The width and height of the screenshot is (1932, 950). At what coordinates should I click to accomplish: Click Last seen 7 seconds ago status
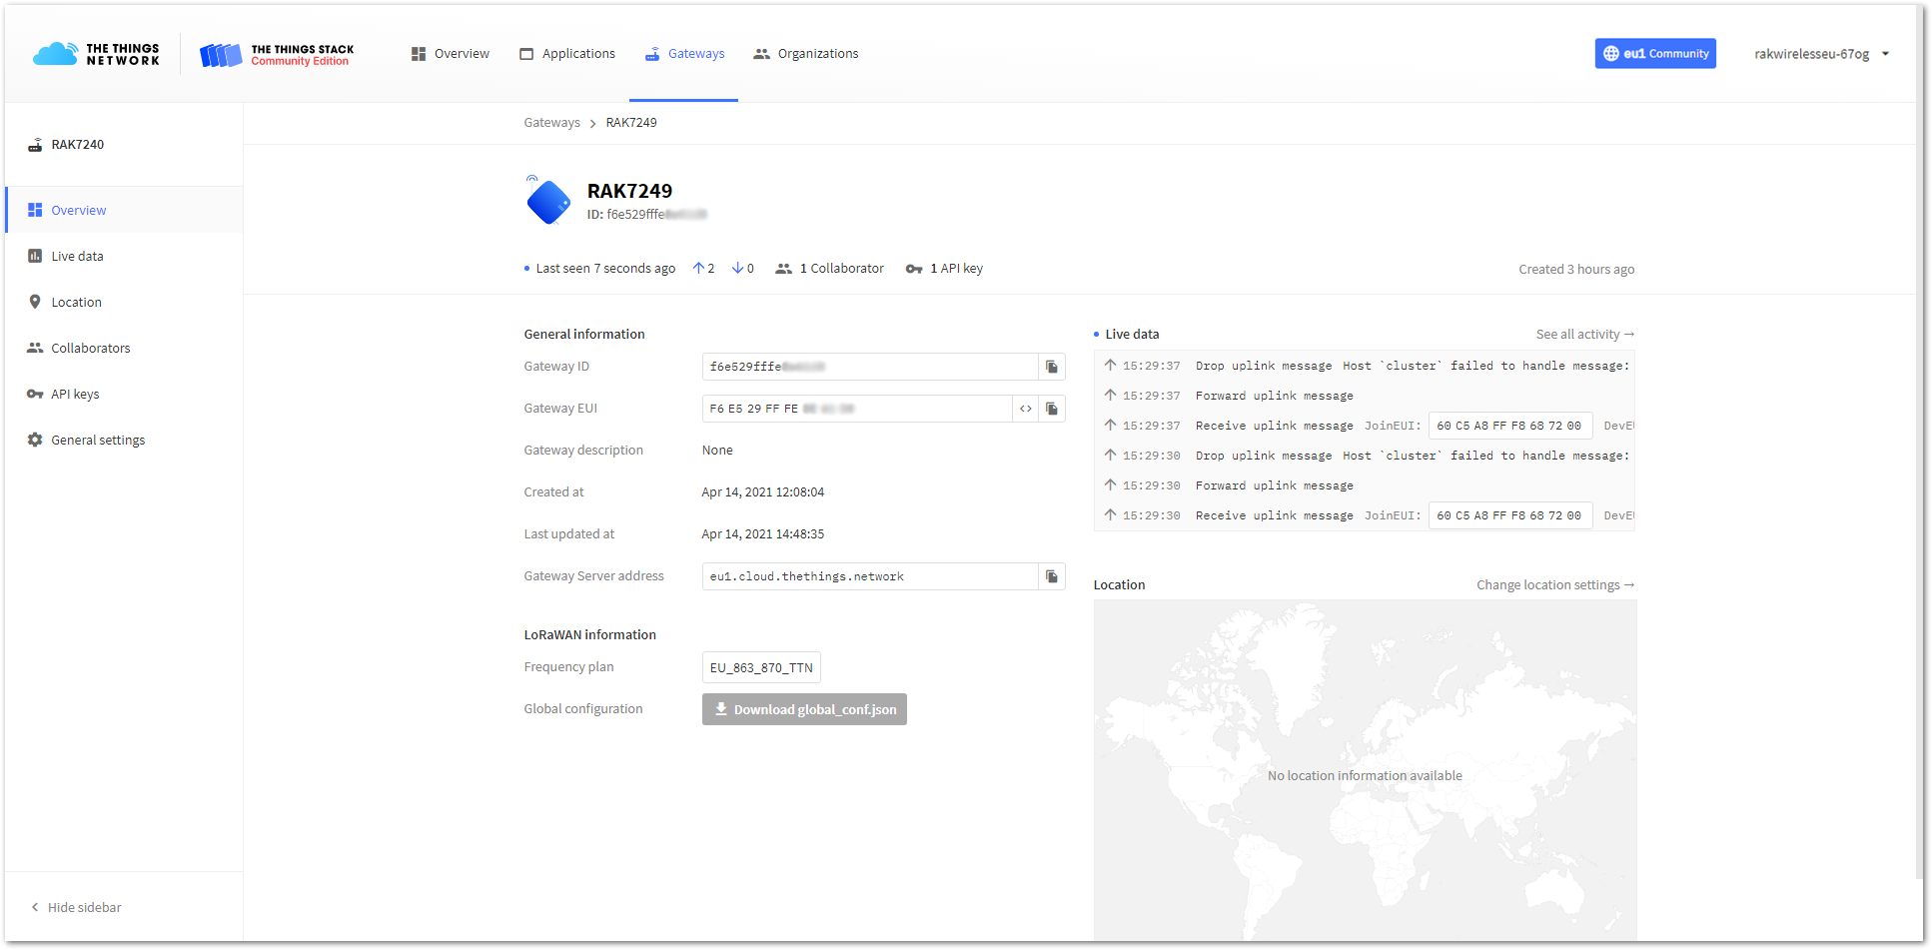[600, 269]
